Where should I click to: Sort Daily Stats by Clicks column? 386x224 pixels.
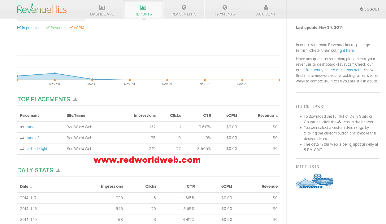[x=150, y=187]
